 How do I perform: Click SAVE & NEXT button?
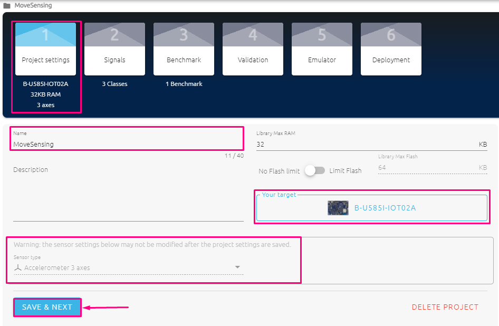(x=47, y=307)
